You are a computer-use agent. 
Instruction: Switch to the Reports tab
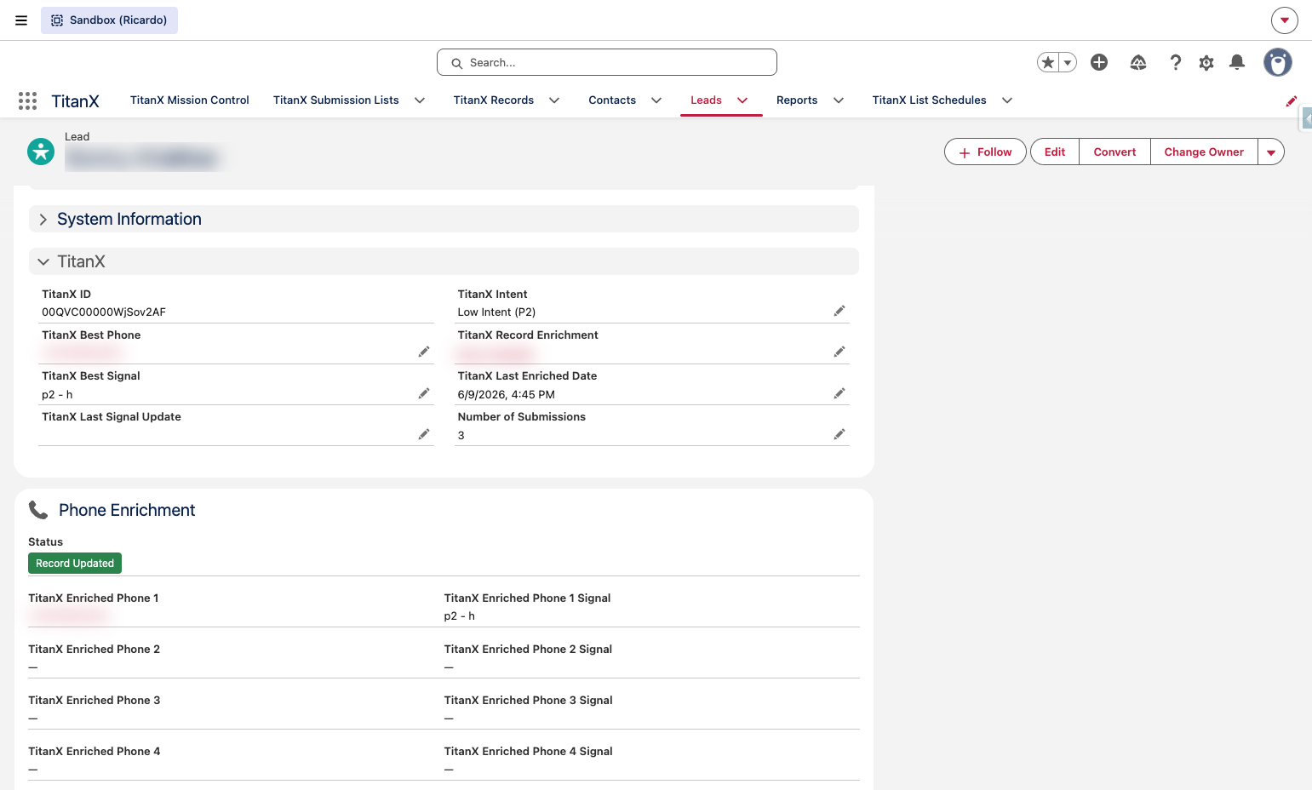pyautogui.click(x=797, y=100)
